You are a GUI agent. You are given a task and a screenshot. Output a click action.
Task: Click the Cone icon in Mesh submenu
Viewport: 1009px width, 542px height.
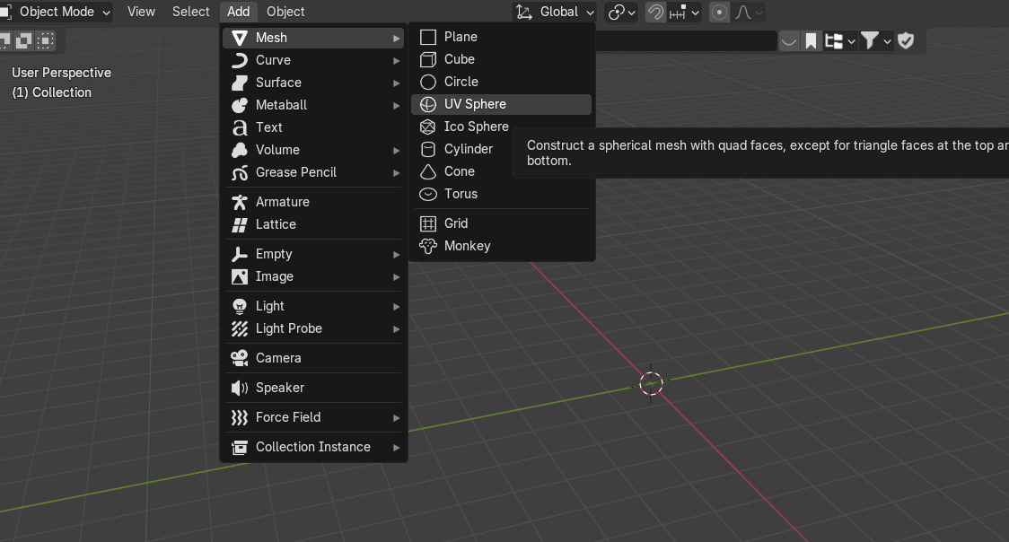pyautogui.click(x=428, y=171)
